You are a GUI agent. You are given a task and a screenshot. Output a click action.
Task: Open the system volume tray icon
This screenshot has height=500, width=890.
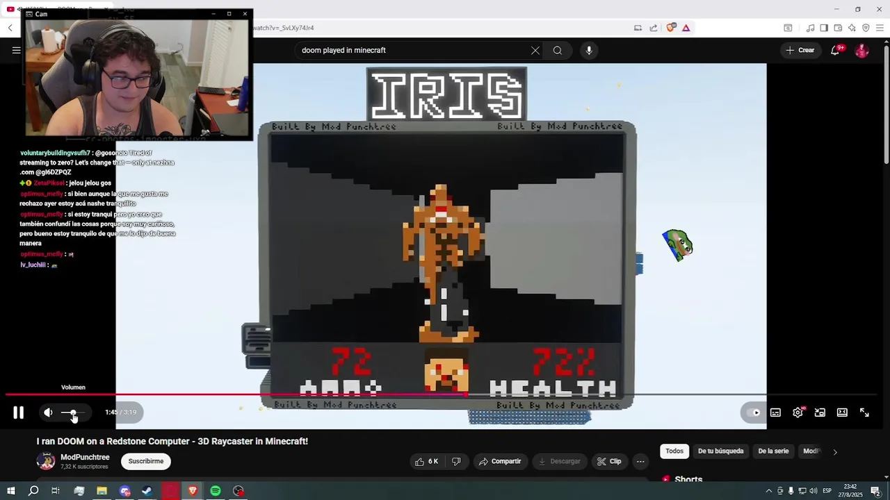[x=814, y=491]
